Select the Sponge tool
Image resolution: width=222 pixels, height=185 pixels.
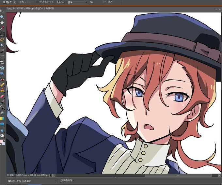(x=2, y=136)
